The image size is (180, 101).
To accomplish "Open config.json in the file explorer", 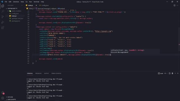I will [15, 13].
